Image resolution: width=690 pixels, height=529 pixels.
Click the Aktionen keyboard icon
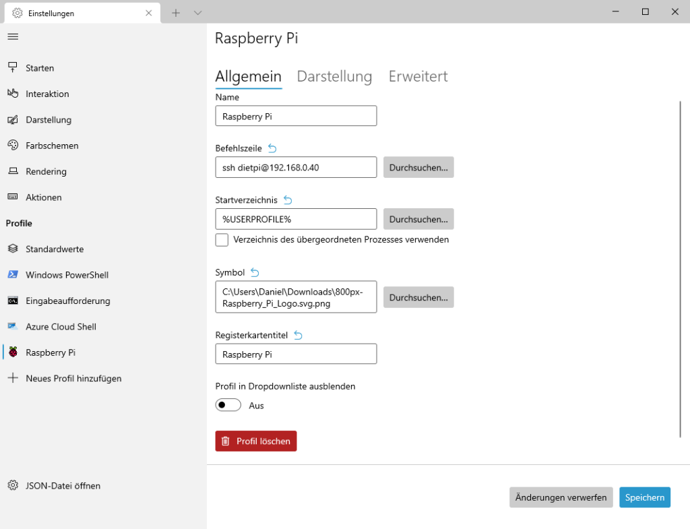[x=13, y=197]
